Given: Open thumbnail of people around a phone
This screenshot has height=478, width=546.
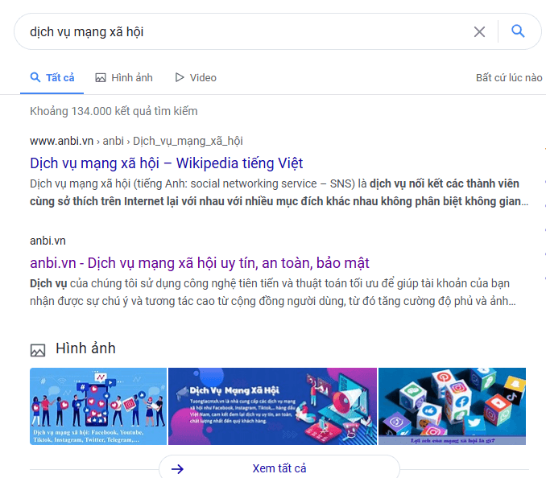Looking at the screenshot, I should point(98,406).
